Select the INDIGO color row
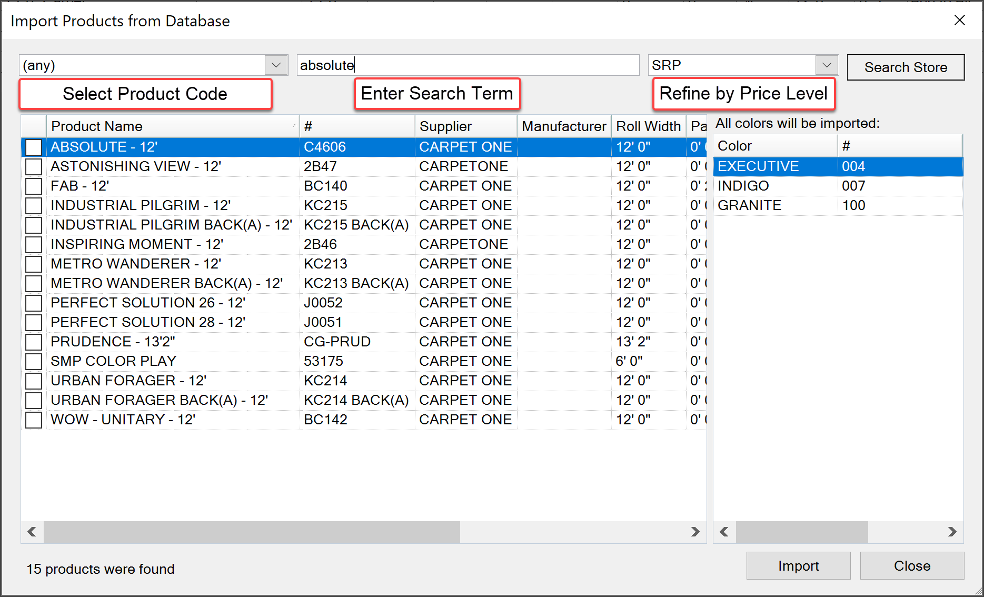Viewport: 984px width, 597px height. pyautogui.click(x=838, y=186)
